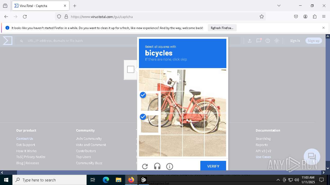
Task: Open the Firefox View icon
Action: (5, 6)
